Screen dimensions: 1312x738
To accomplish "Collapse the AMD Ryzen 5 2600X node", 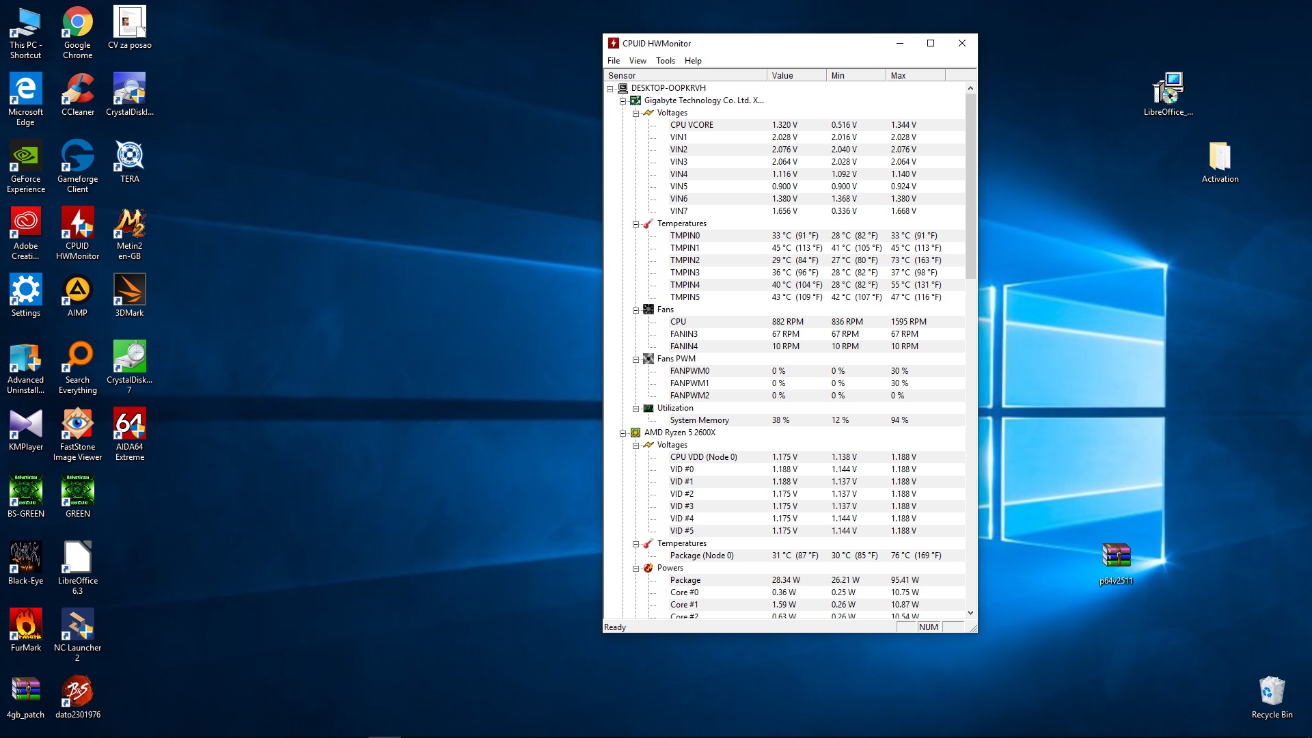I will (x=623, y=433).
